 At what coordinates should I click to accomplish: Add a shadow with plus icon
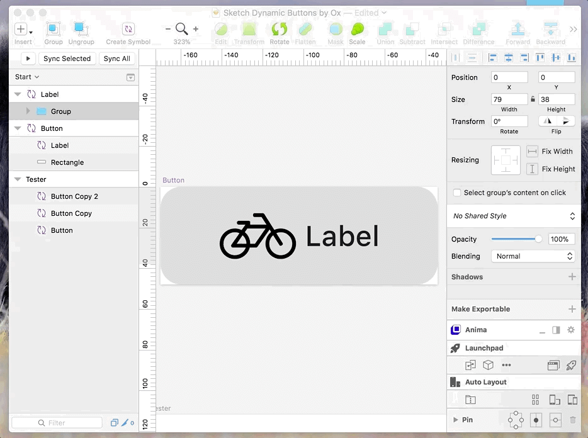coord(572,277)
